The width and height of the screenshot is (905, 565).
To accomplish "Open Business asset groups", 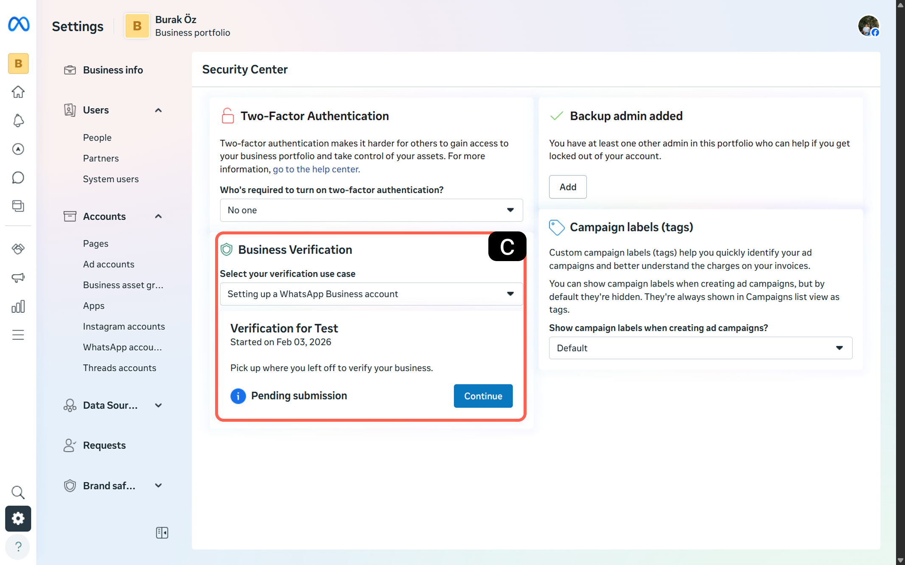I will pos(123,285).
